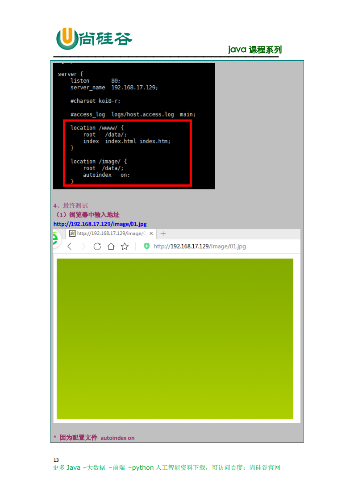Click '#charset koi8-r;' comment line
Image resolution: width=354 pixels, height=501 pixels.
click(95, 101)
